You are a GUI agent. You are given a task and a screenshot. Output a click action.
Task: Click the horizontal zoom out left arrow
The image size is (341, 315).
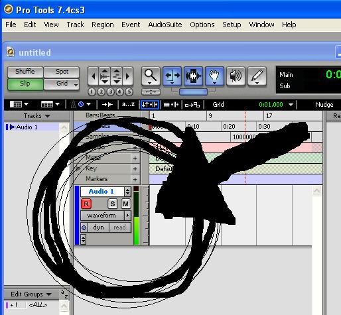click(x=93, y=76)
